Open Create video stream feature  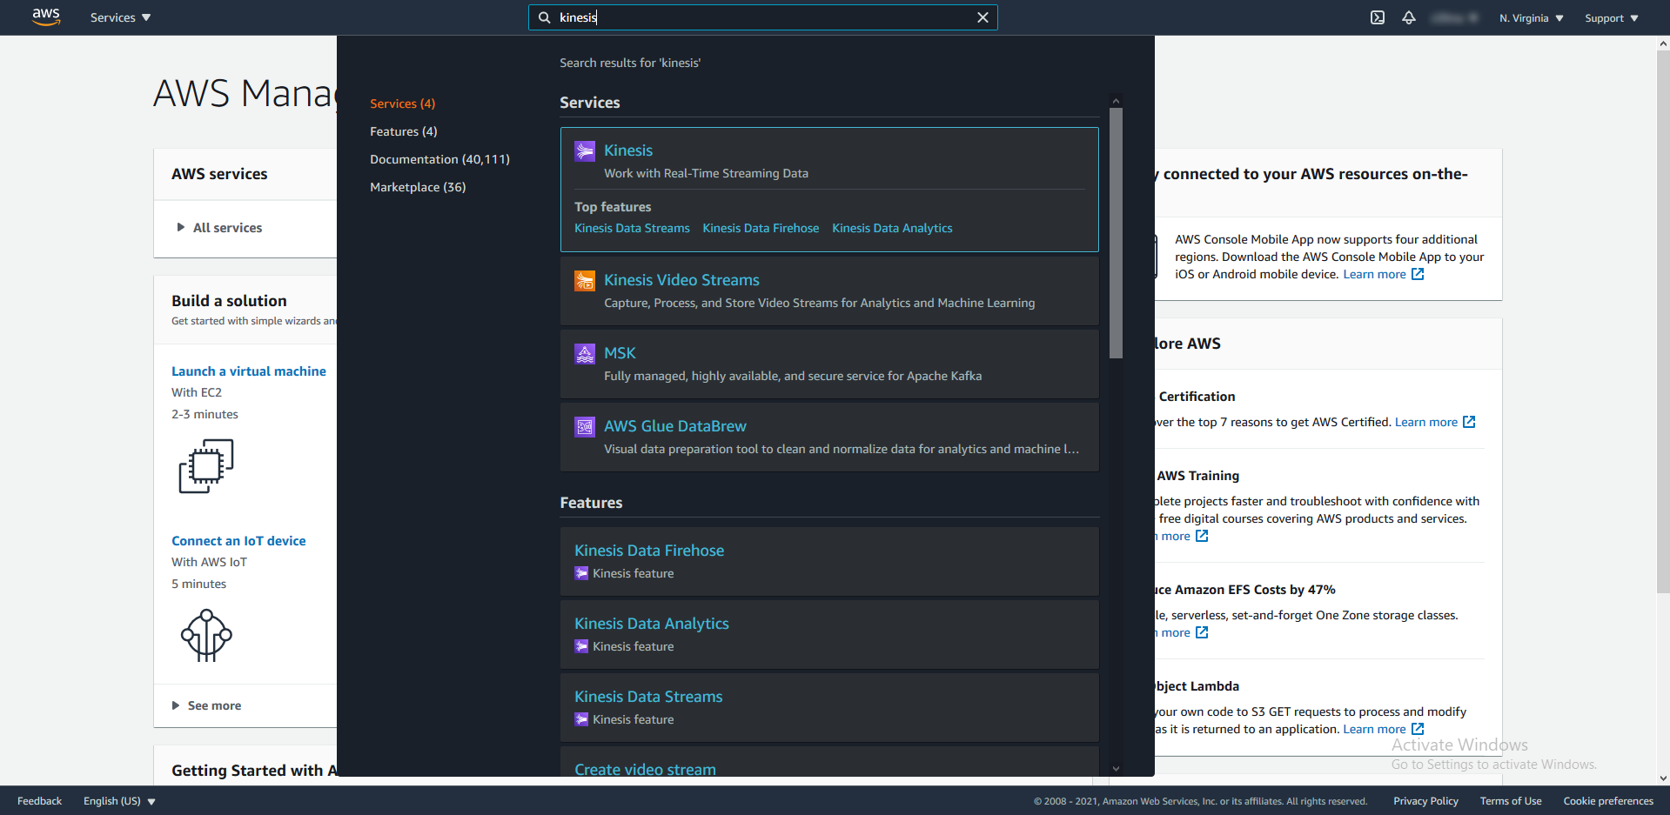[645, 769]
